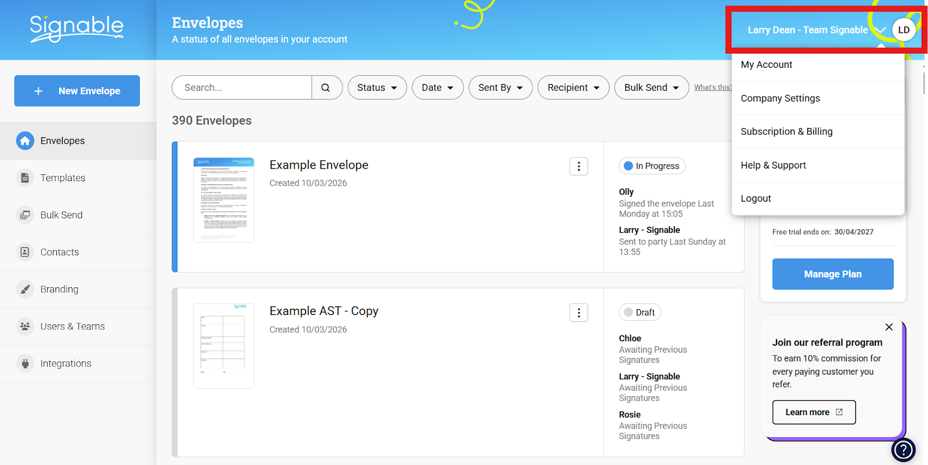
Task: Go to Contacts in the sidebar
Action: (78, 252)
